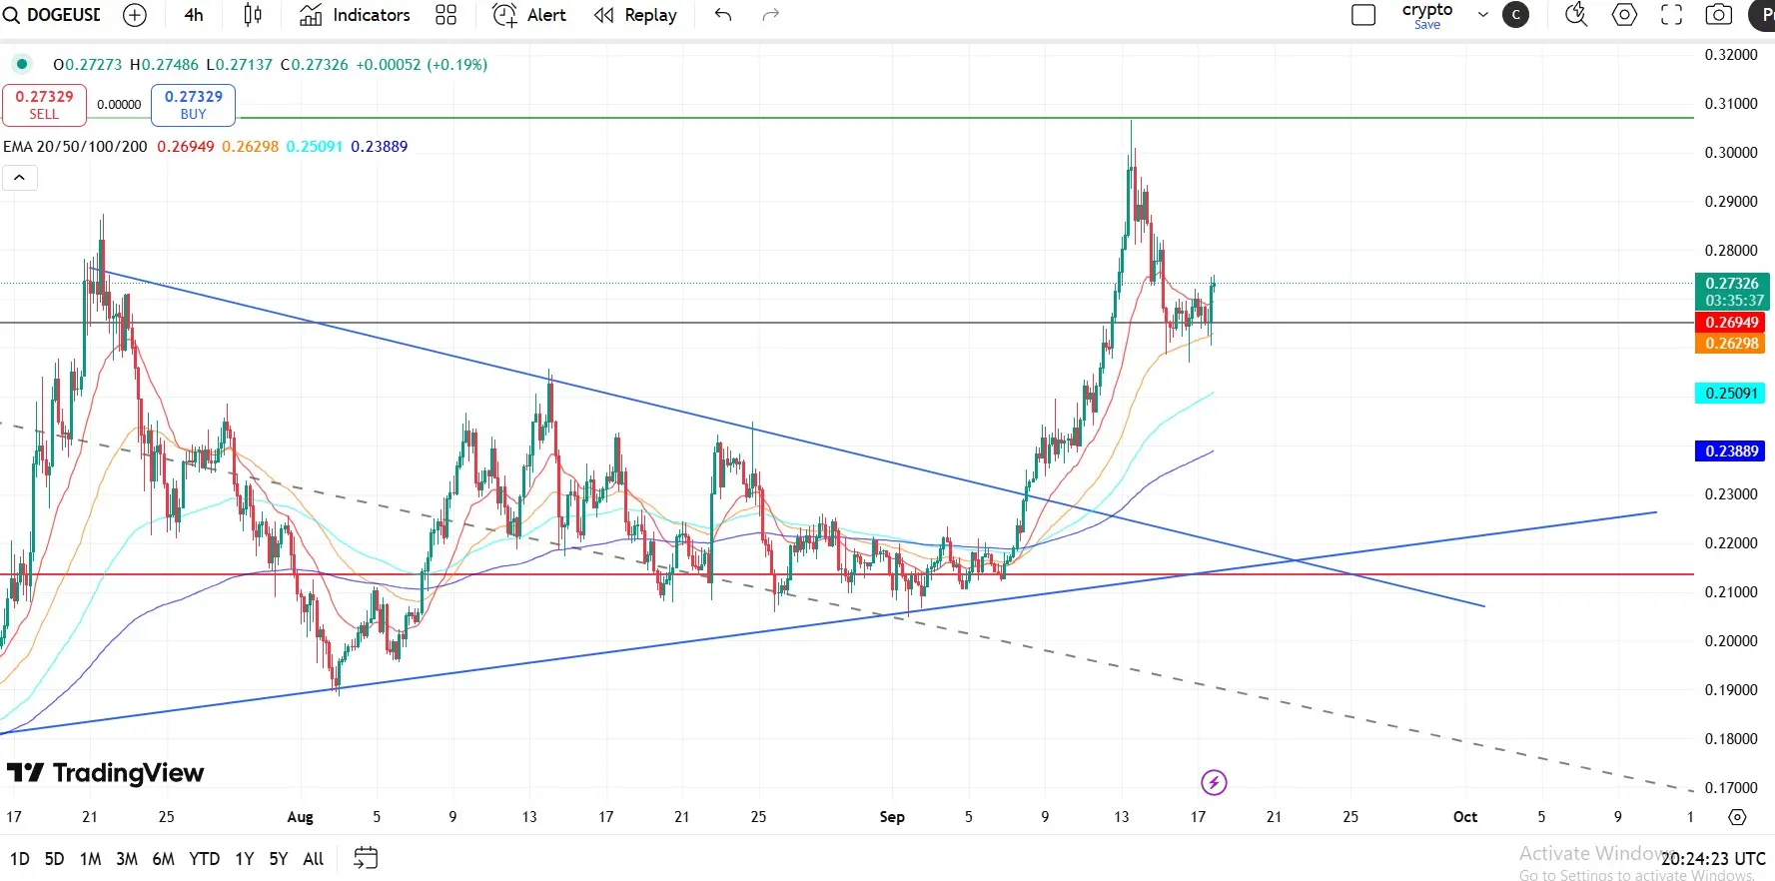Select the All time range
This screenshot has height=881, width=1775.
pyautogui.click(x=313, y=859)
